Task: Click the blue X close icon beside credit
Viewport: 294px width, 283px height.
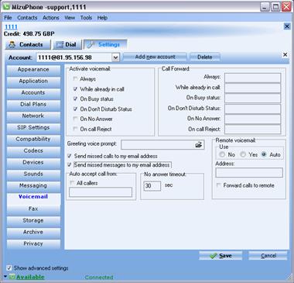Action: tap(287, 26)
